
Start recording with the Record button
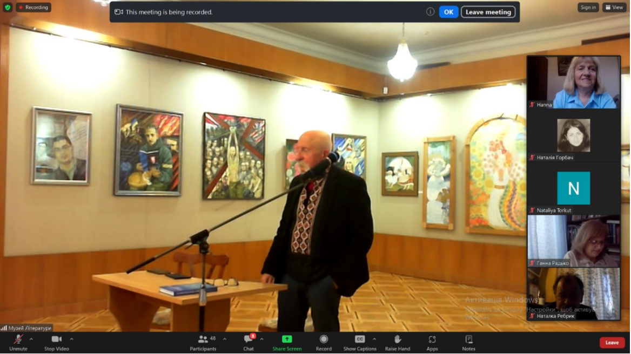pyautogui.click(x=324, y=342)
